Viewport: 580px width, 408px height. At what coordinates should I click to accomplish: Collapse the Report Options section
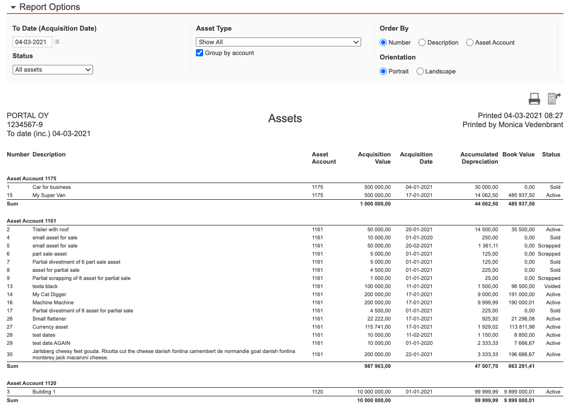click(13, 7)
